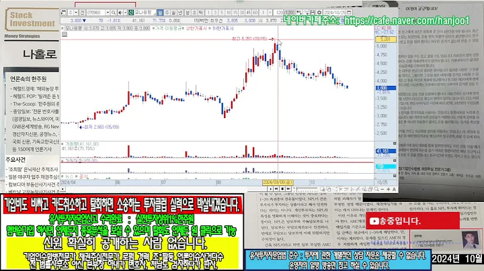Click the add-indicator dots icon left of save
The width and height of the screenshot is (484, 271).
tap(298, 12)
